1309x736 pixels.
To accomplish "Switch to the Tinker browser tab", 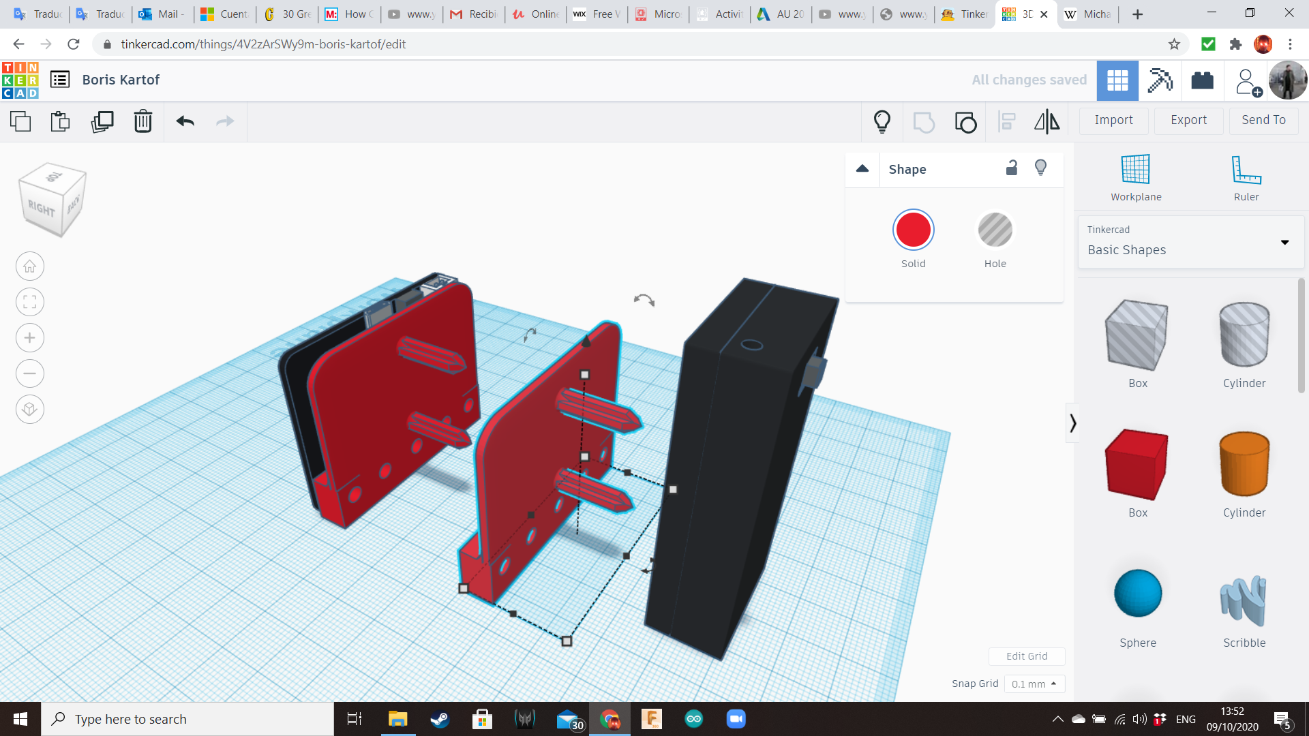I will 965,14.
